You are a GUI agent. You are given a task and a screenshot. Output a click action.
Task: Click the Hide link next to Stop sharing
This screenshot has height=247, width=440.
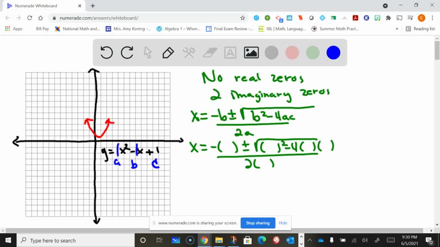pyautogui.click(x=283, y=223)
